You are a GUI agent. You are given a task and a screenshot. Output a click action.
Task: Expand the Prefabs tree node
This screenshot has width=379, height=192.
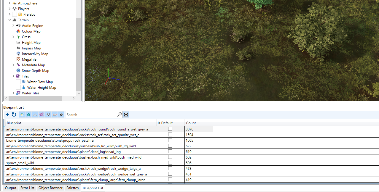point(9,14)
